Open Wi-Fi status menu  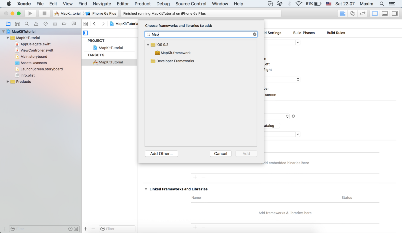point(298,4)
